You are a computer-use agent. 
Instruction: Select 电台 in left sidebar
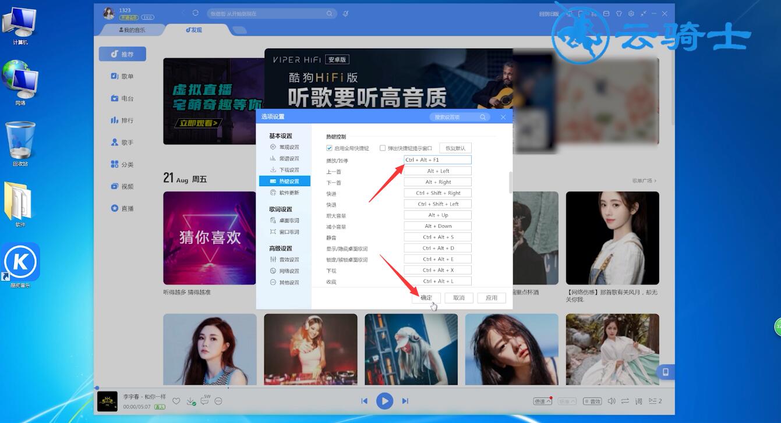[122, 98]
